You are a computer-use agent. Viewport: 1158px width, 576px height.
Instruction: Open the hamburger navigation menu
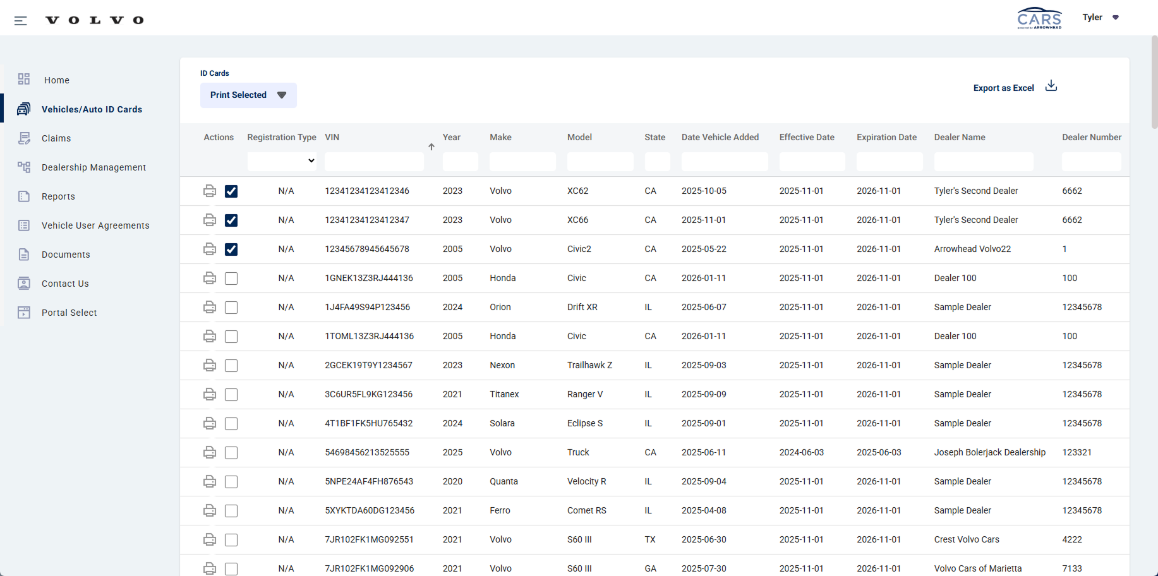pyautogui.click(x=20, y=21)
